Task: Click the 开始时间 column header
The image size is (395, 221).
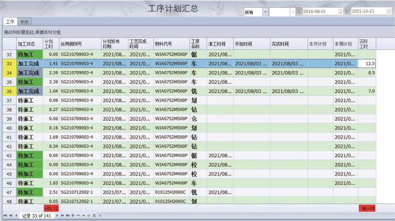Action: tap(252, 44)
